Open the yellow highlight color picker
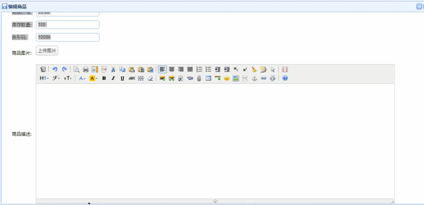424x205 pixels. pyautogui.click(x=93, y=78)
